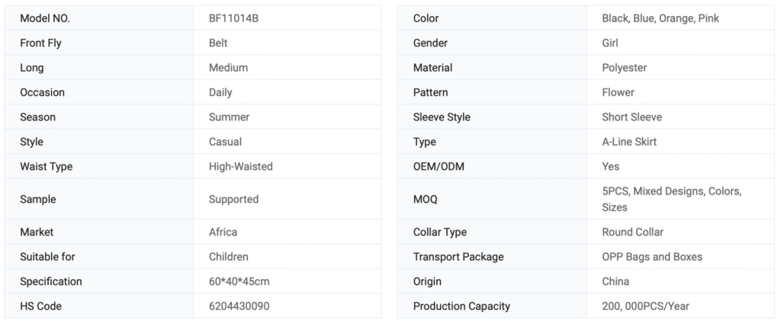The width and height of the screenshot is (781, 328).
Task: Select the HS Code number 6204430090
Action: 239,306
